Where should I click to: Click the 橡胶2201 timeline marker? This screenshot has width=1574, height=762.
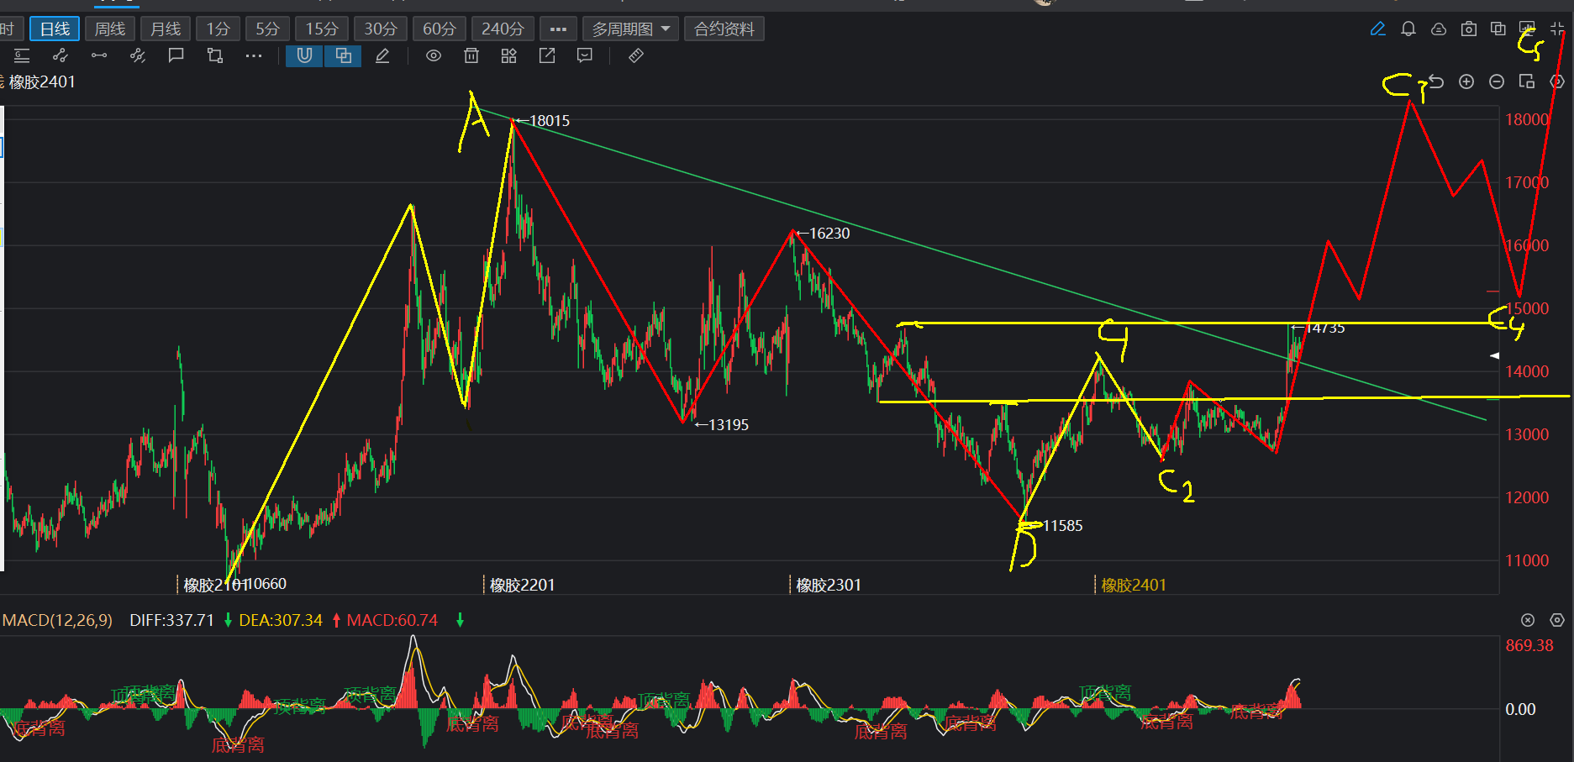point(522,585)
